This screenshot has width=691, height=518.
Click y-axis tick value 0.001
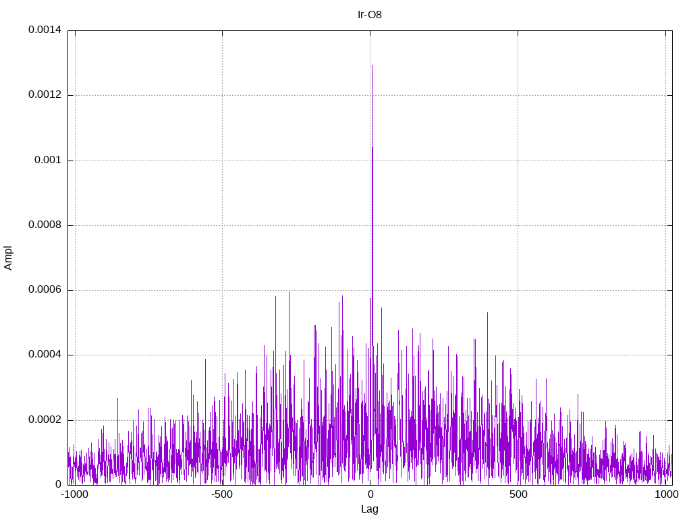[48, 160]
